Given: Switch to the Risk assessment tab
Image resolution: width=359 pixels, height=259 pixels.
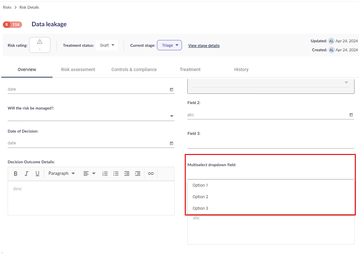Looking at the screenshot, I should 78,69.
